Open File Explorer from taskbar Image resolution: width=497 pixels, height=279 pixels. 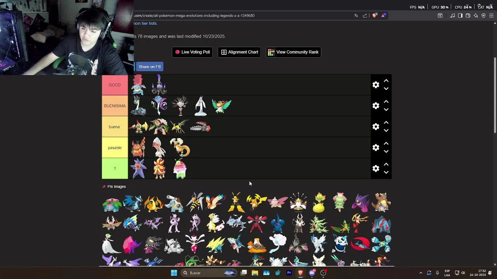click(255, 273)
